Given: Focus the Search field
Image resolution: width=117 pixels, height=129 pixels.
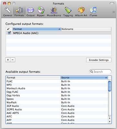Looking at the screenshot, I should coord(100,72).
